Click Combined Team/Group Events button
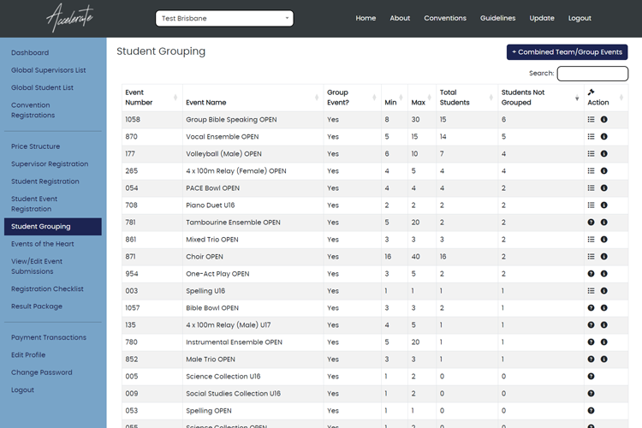642x428 pixels. pyautogui.click(x=567, y=52)
